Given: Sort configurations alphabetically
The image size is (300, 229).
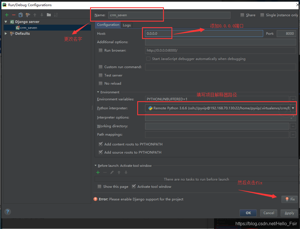Looking at the screenshot, I should [56, 15].
